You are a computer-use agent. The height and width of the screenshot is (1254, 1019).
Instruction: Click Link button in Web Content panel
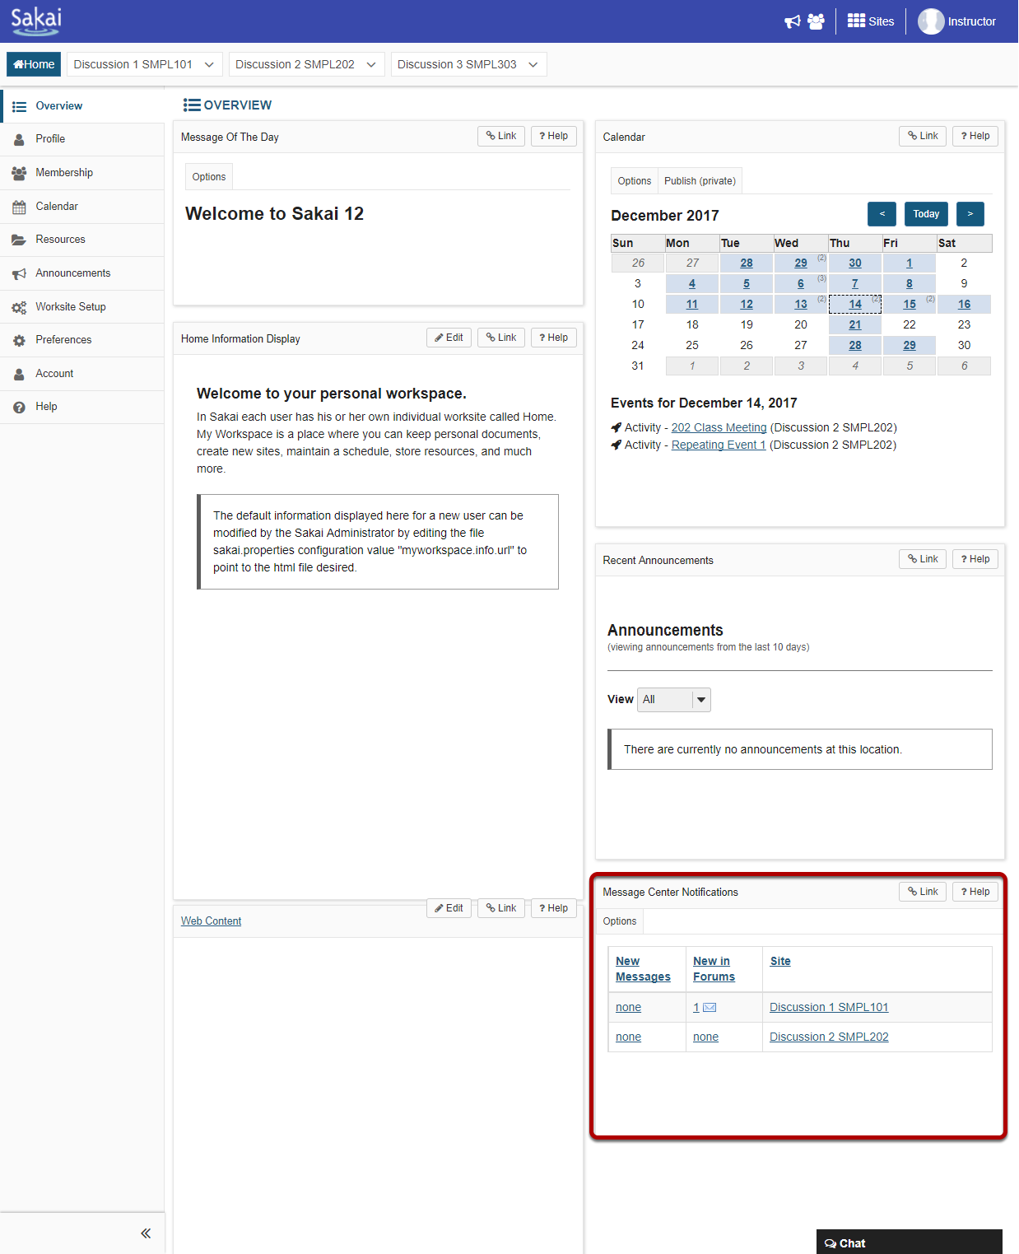tap(501, 908)
